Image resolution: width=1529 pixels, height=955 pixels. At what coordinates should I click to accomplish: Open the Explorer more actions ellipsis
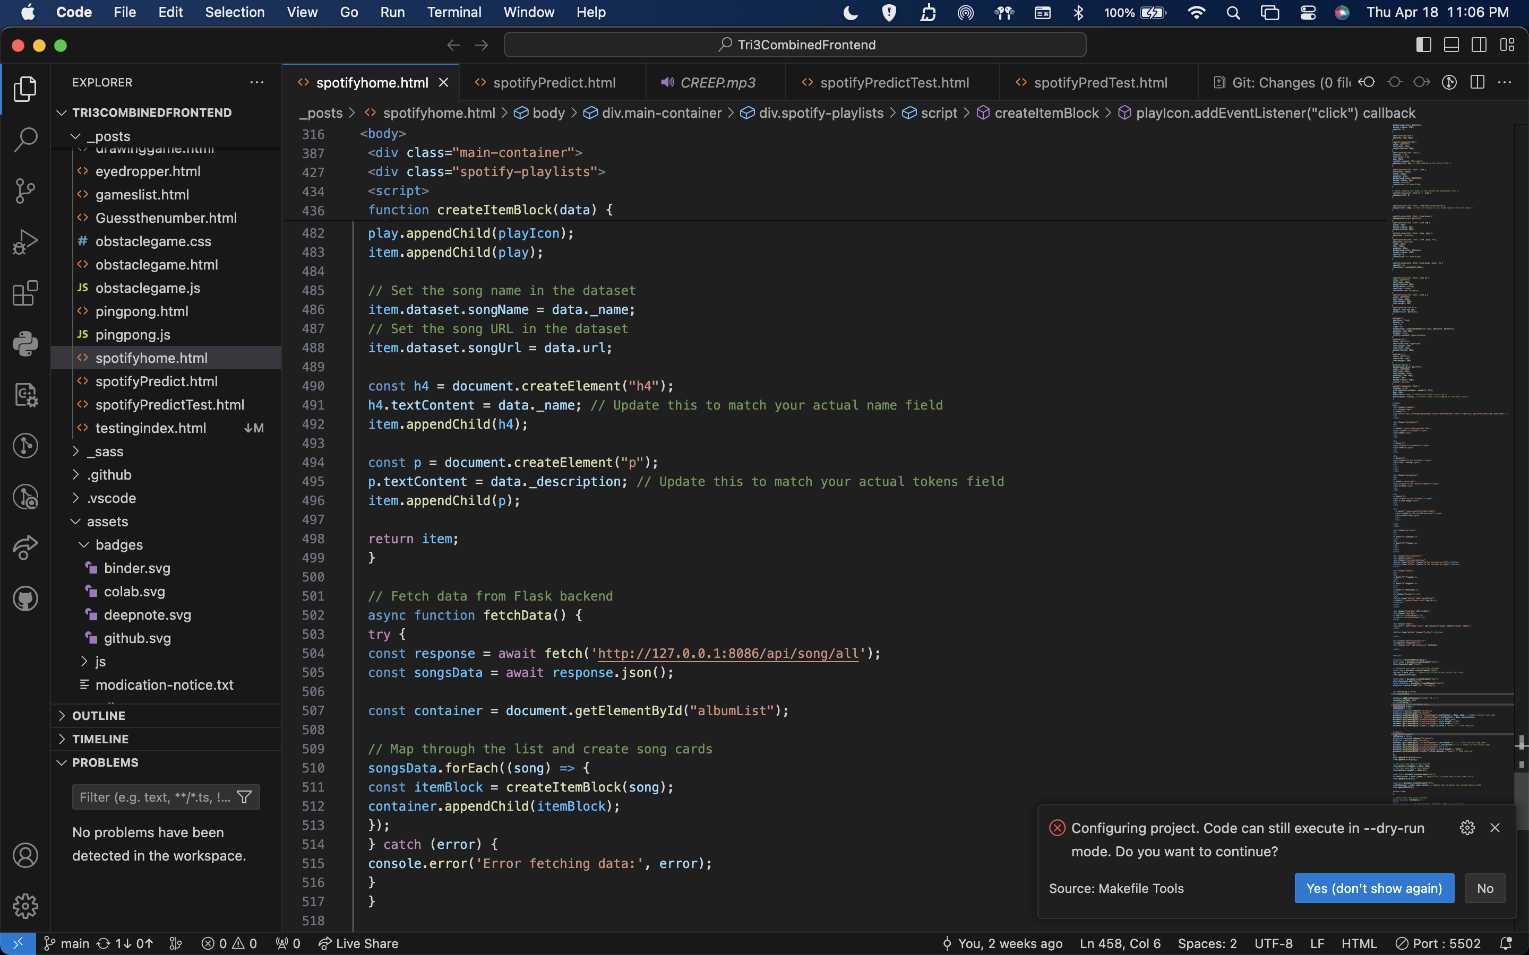pos(256,82)
